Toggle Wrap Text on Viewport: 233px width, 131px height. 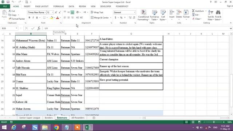click(97, 12)
